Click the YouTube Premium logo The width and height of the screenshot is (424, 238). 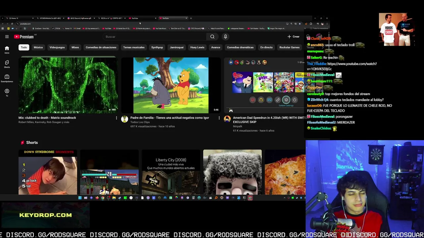(24, 37)
